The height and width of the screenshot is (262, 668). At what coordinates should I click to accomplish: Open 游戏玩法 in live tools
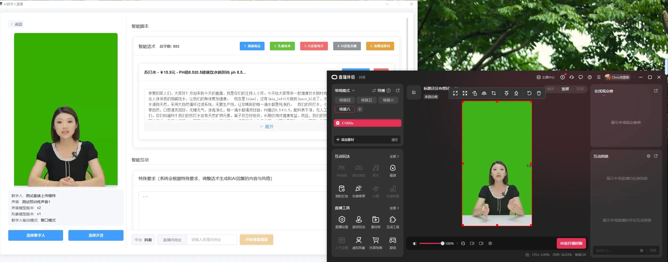(x=359, y=222)
